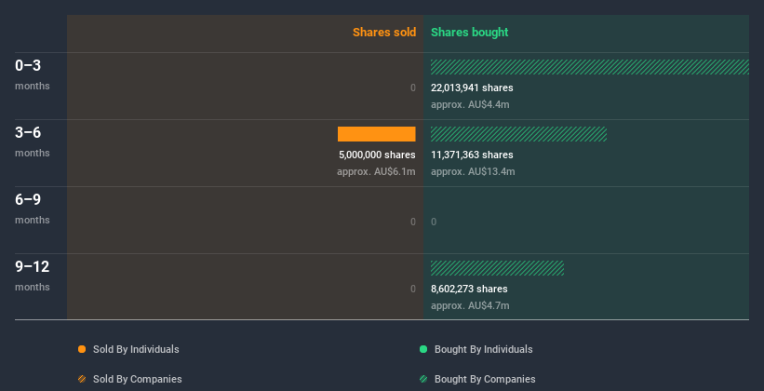
Task: Select the 8,602,273 shares value
Action: pos(469,289)
